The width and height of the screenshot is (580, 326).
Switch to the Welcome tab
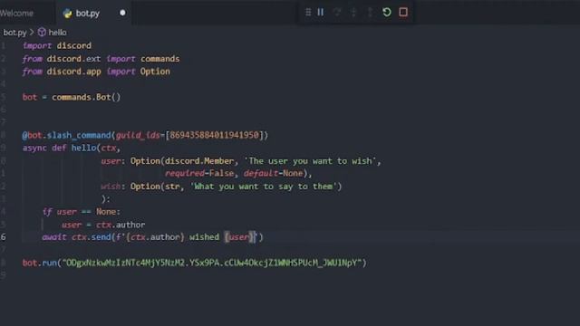(x=16, y=14)
